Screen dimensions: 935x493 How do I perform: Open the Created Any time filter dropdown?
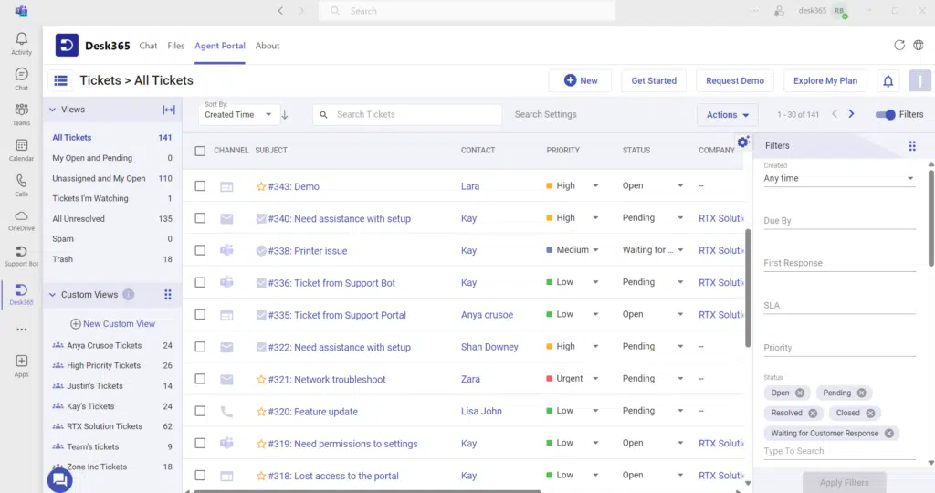click(x=838, y=179)
